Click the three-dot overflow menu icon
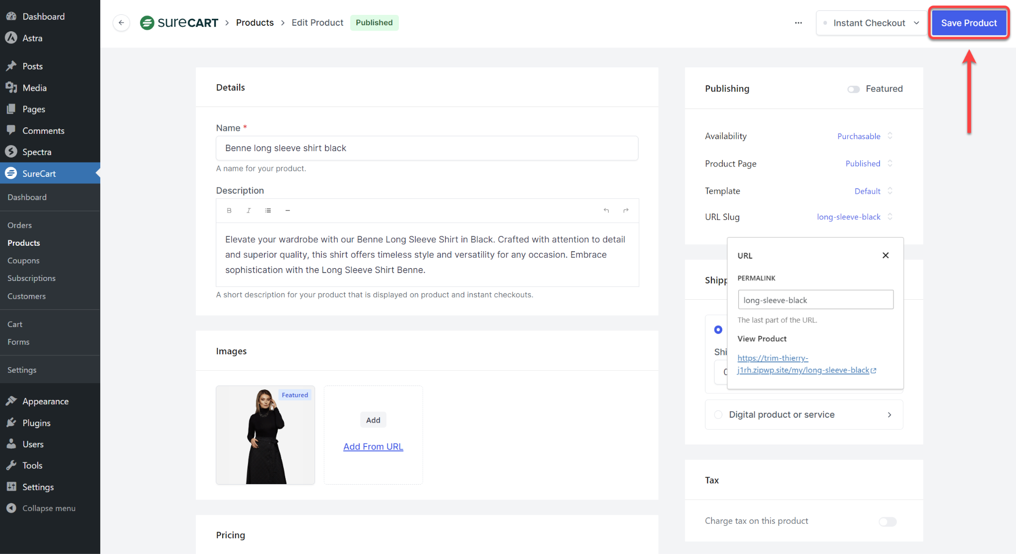Screen dimensions: 1016x554 click(x=799, y=22)
